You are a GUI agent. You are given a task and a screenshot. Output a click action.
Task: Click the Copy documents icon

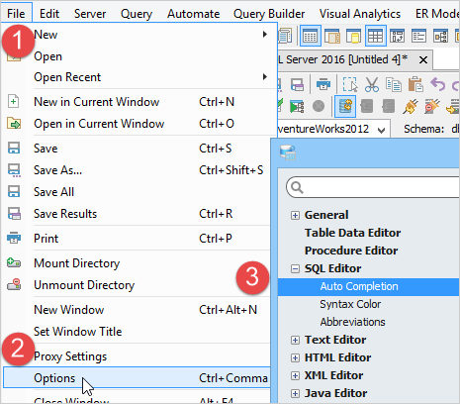(394, 84)
